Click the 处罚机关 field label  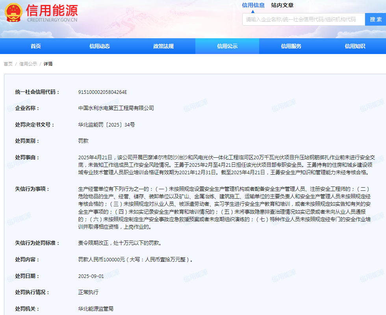click(x=27, y=309)
